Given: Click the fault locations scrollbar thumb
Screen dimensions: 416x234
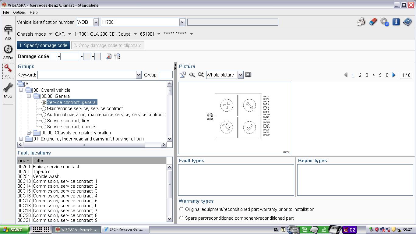Looking at the screenshot, I should [170, 184].
